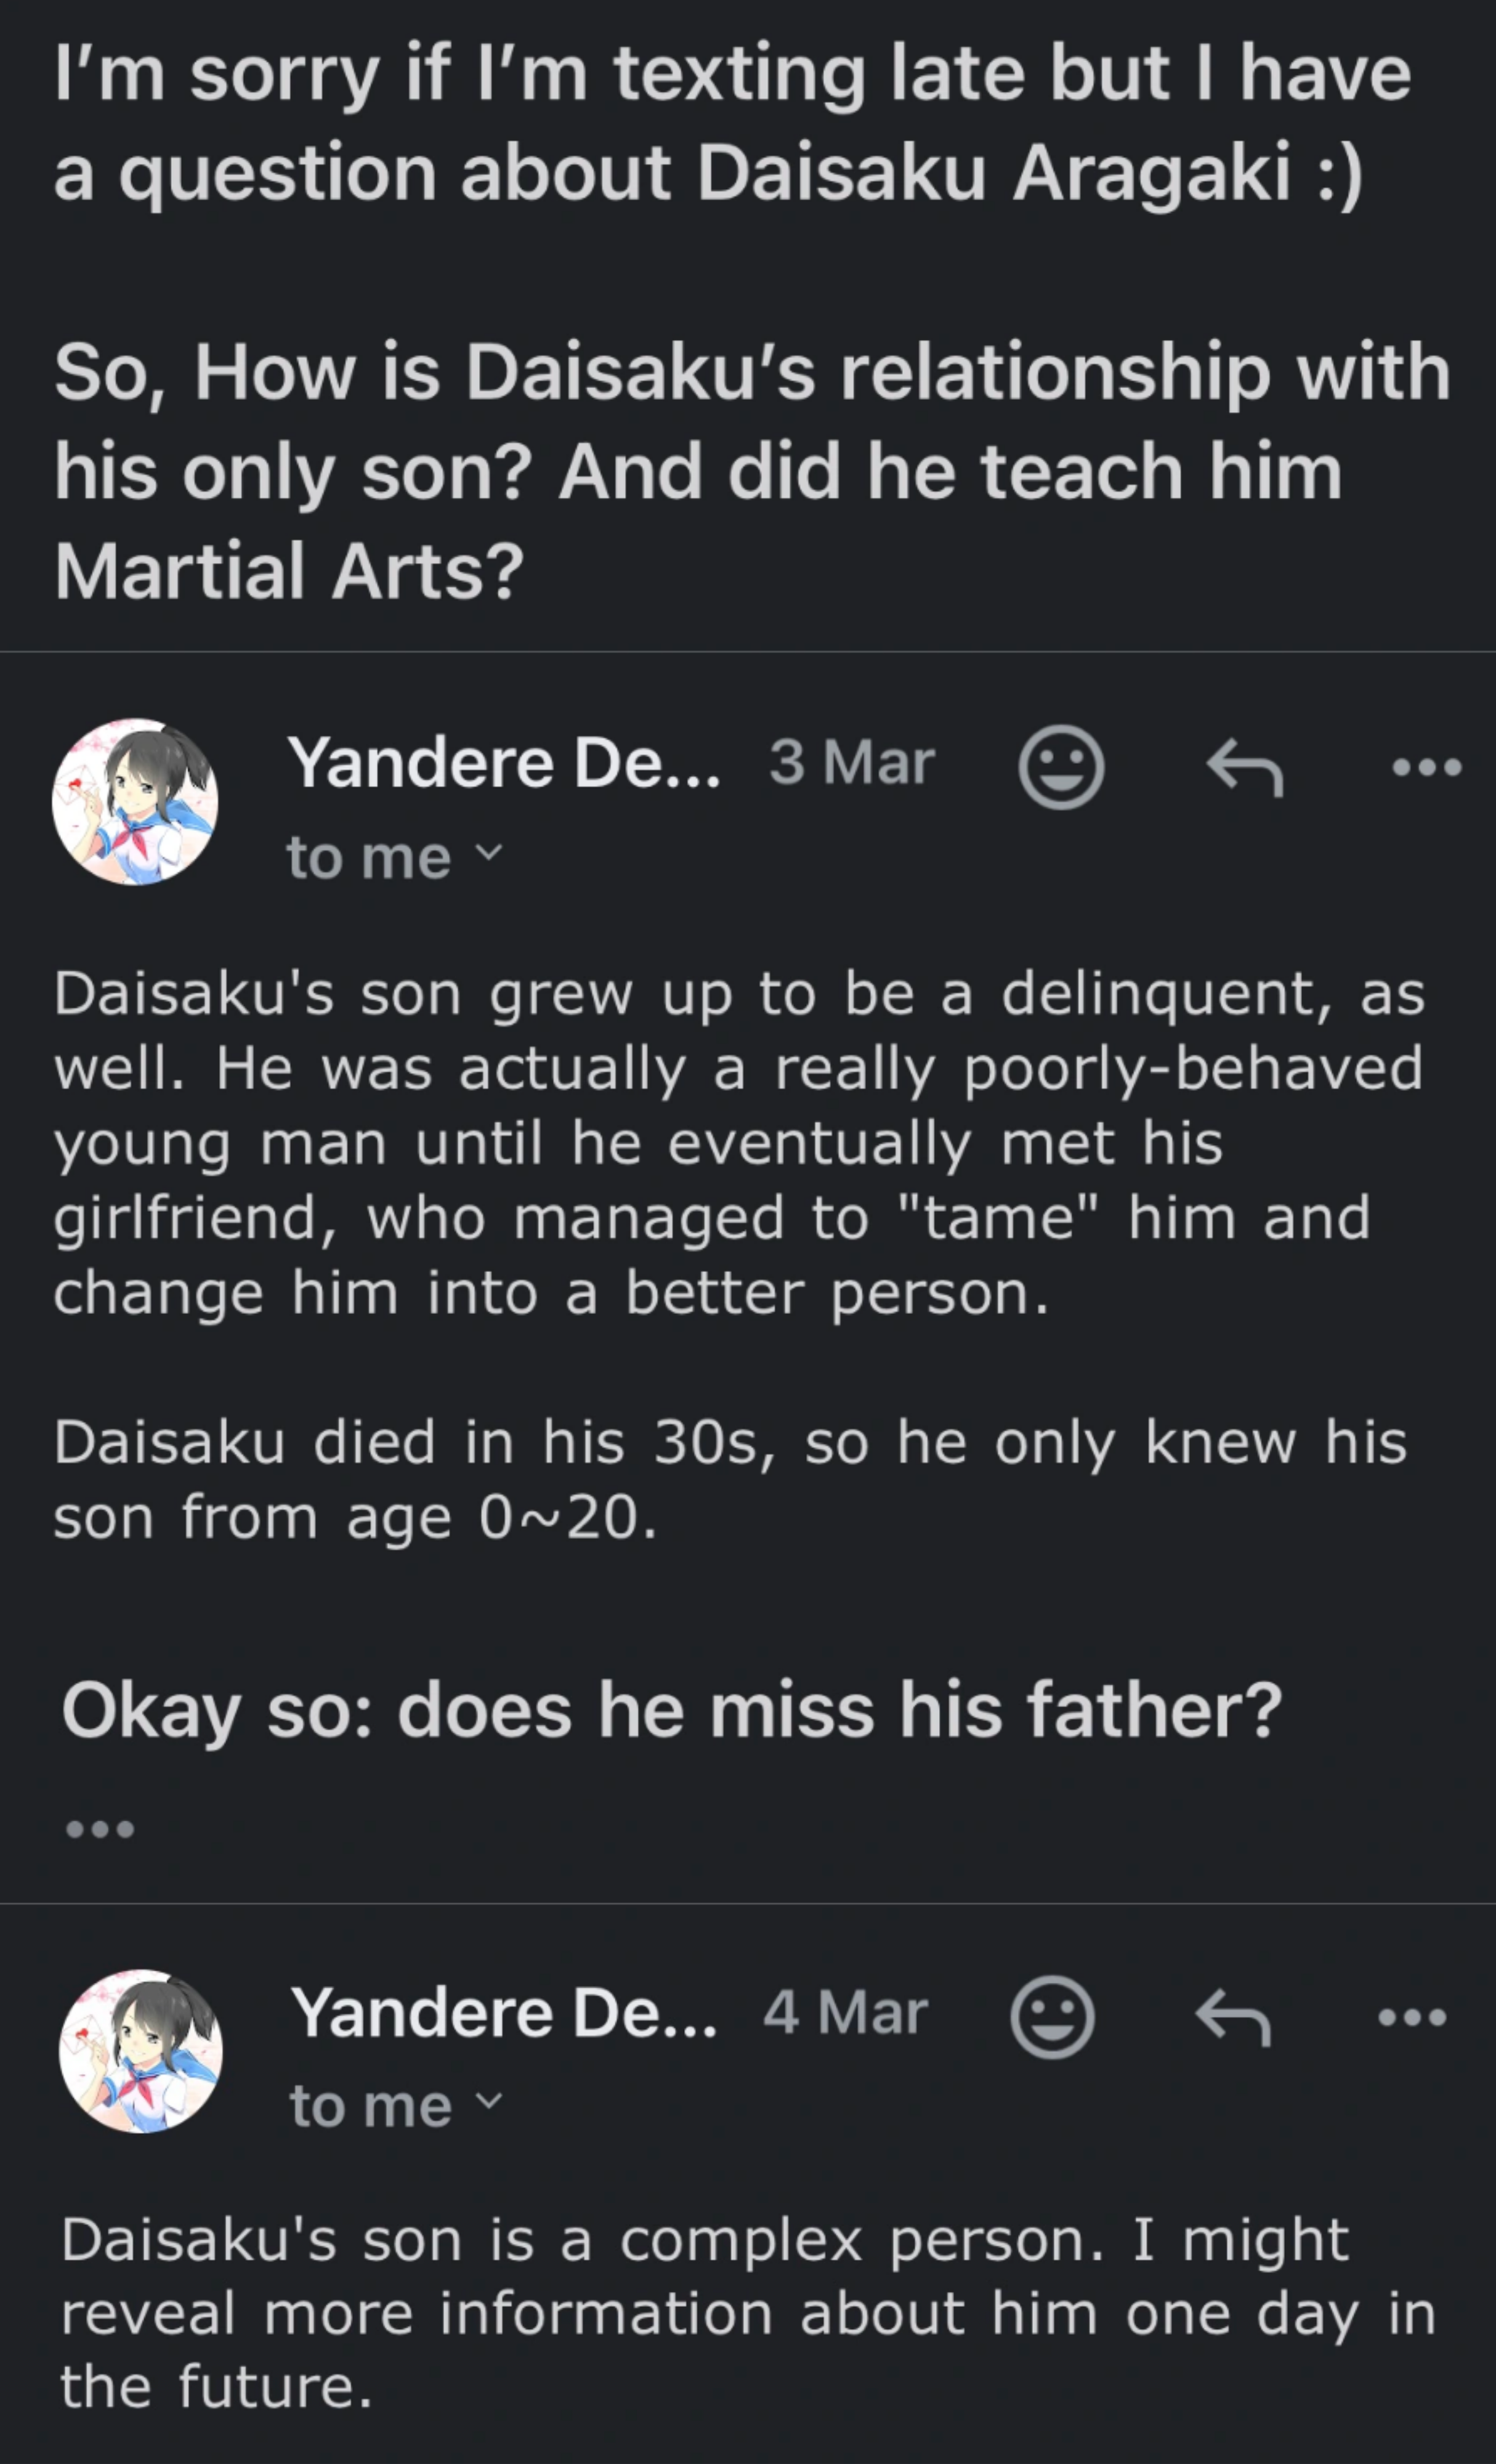Add emoji reaction to the 4 Mar message

pos(1052,2017)
